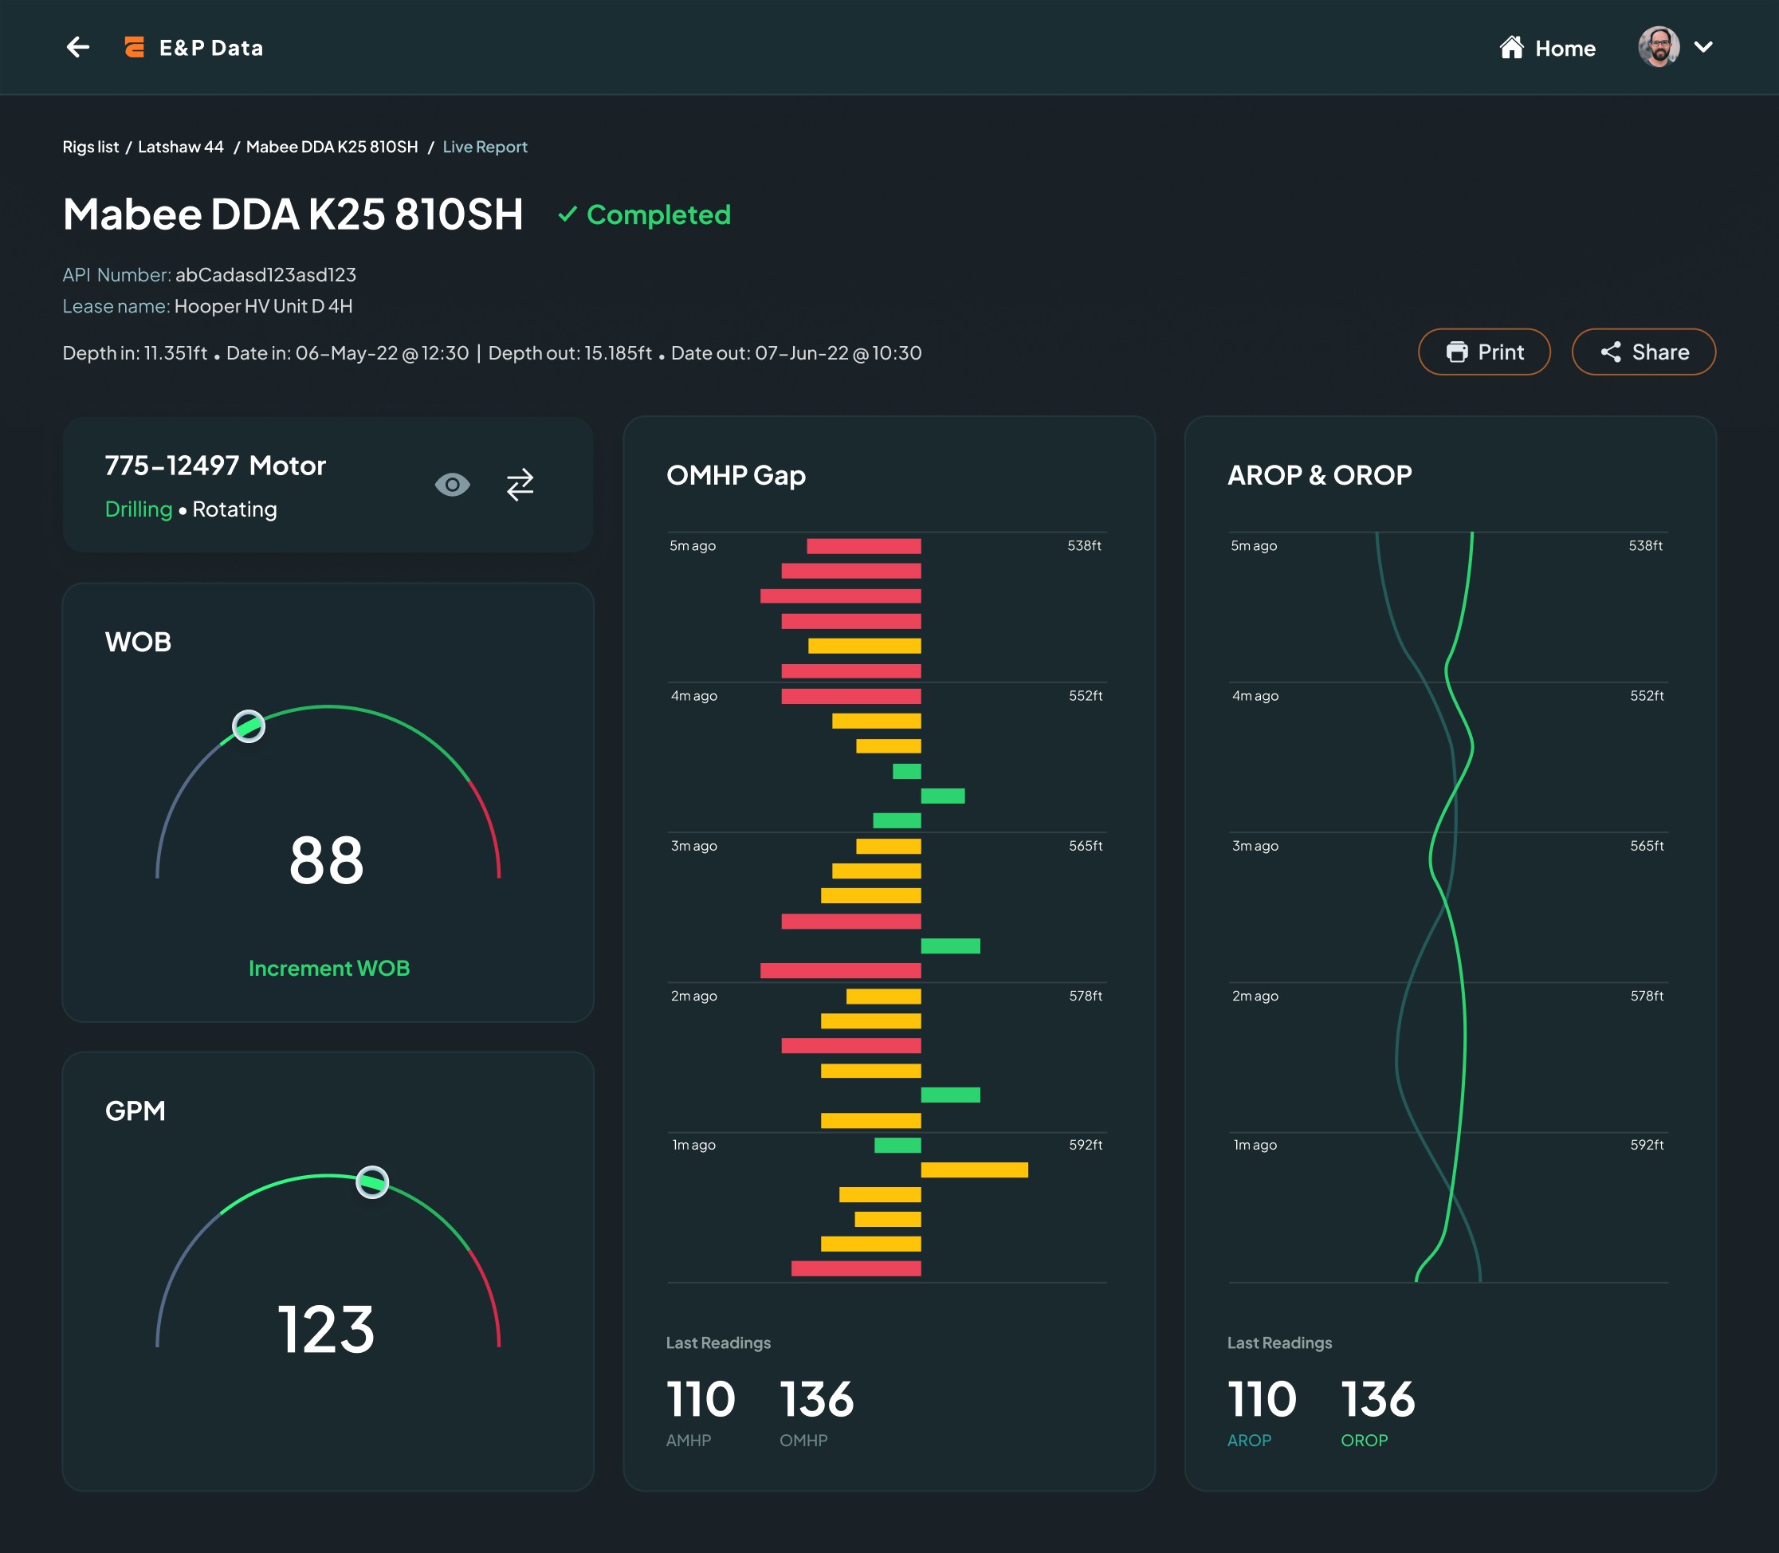The width and height of the screenshot is (1779, 1553).
Task: Click the GPM gauge handle
Action: (372, 1182)
